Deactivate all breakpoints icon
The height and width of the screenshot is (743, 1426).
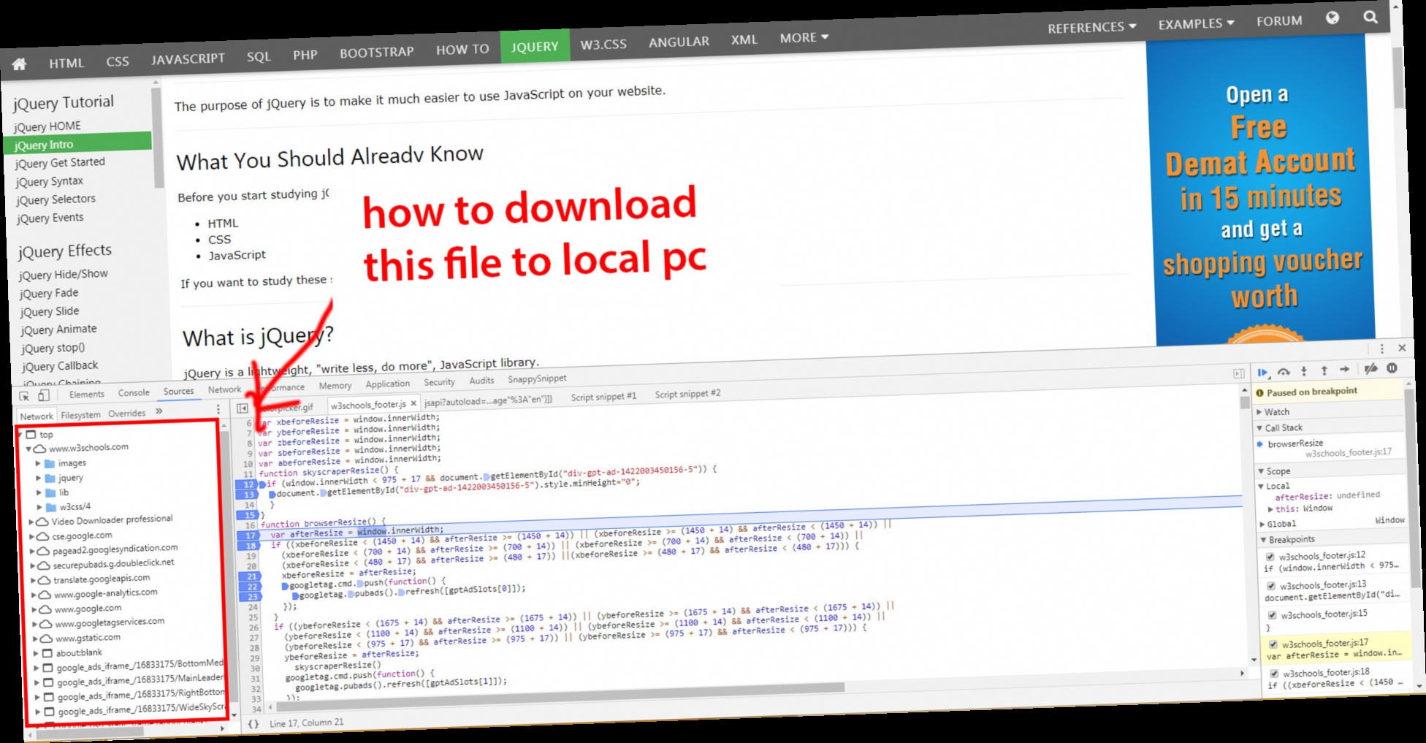(x=1370, y=369)
